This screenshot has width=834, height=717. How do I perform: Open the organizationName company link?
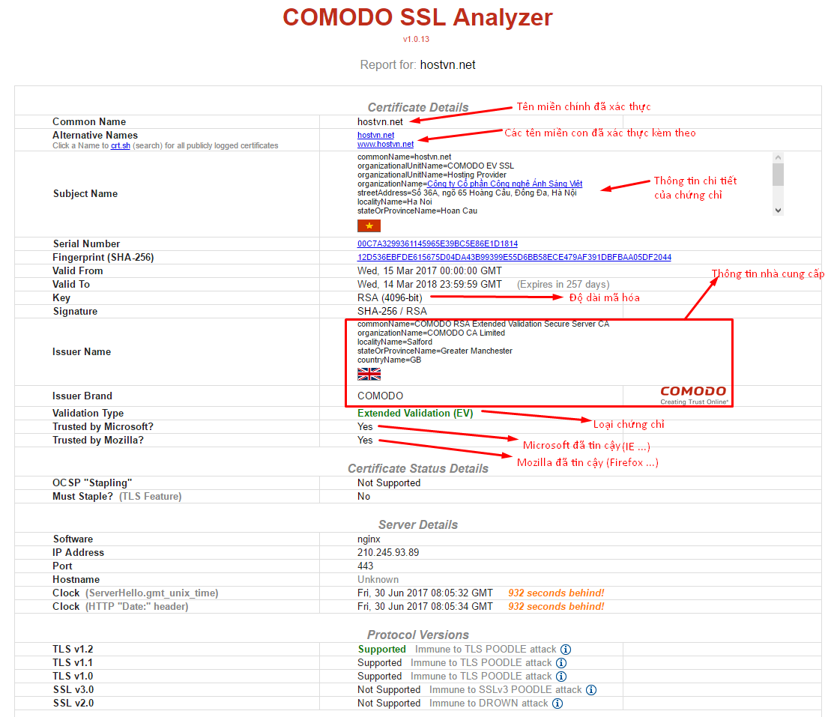(x=505, y=184)
